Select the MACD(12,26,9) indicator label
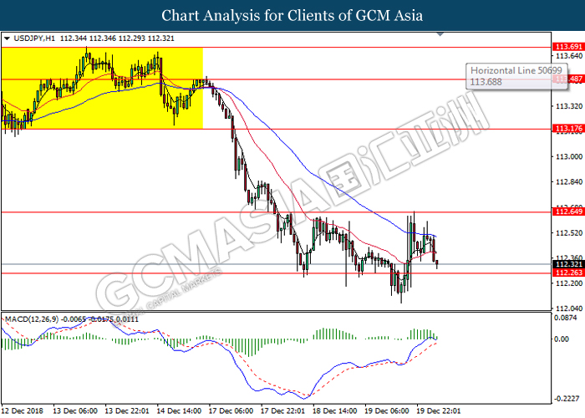 [x=32, y=319]
